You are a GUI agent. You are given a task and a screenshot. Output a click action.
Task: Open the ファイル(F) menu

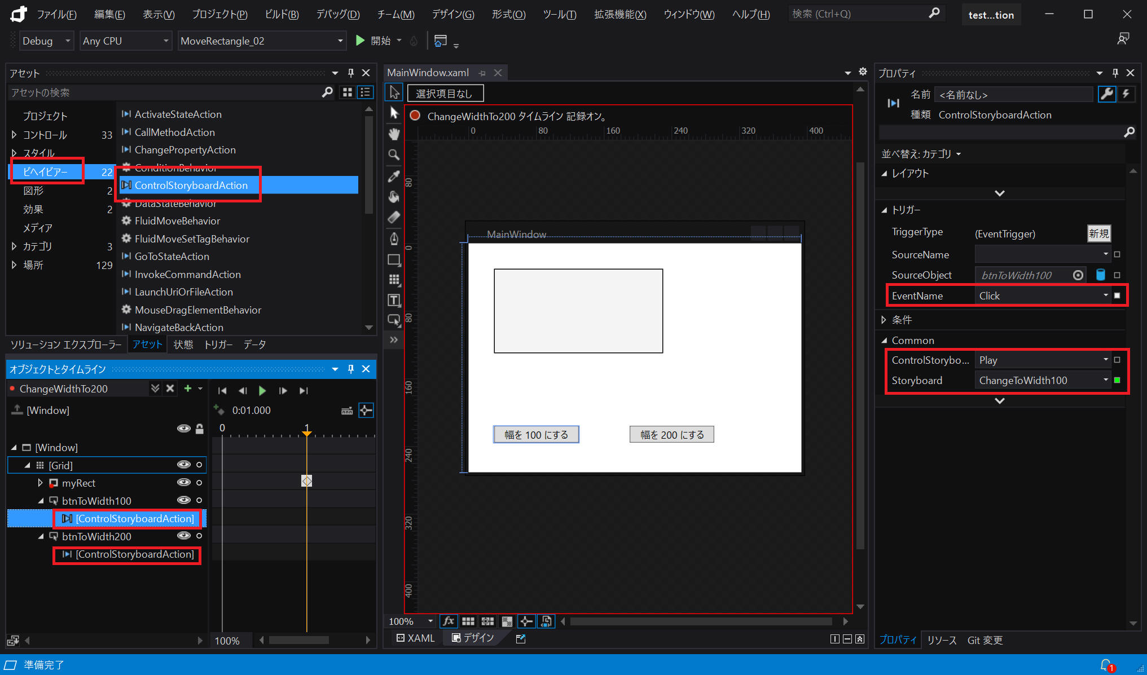click(x=56, y=14)
